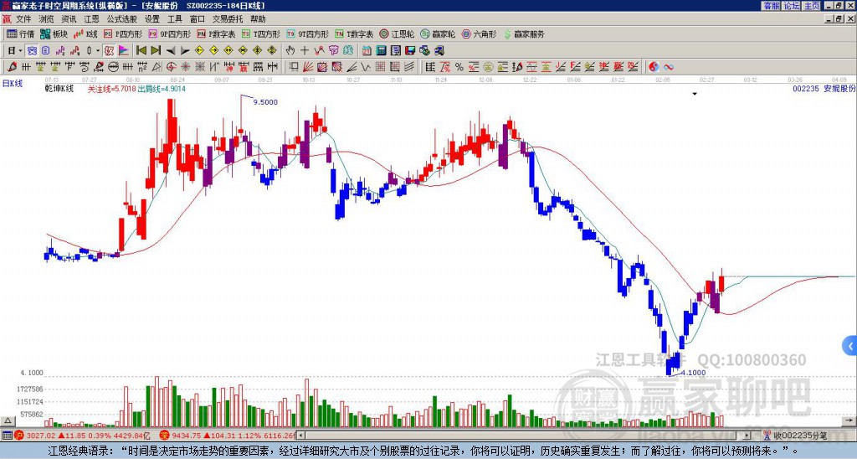Click the 乾坤K线 chart label

[59, 89]
